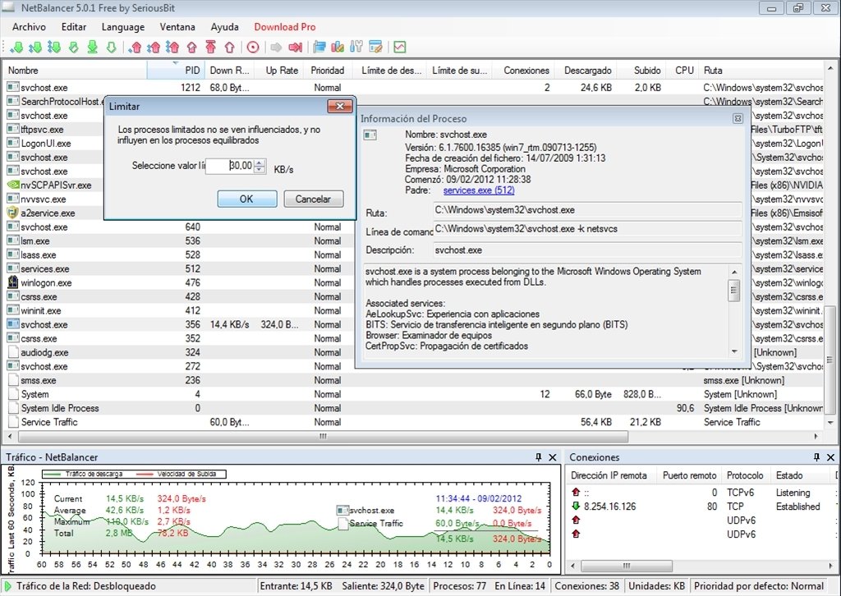Click the limit value input field
841x596 pixels.
(x=230, y=166)
